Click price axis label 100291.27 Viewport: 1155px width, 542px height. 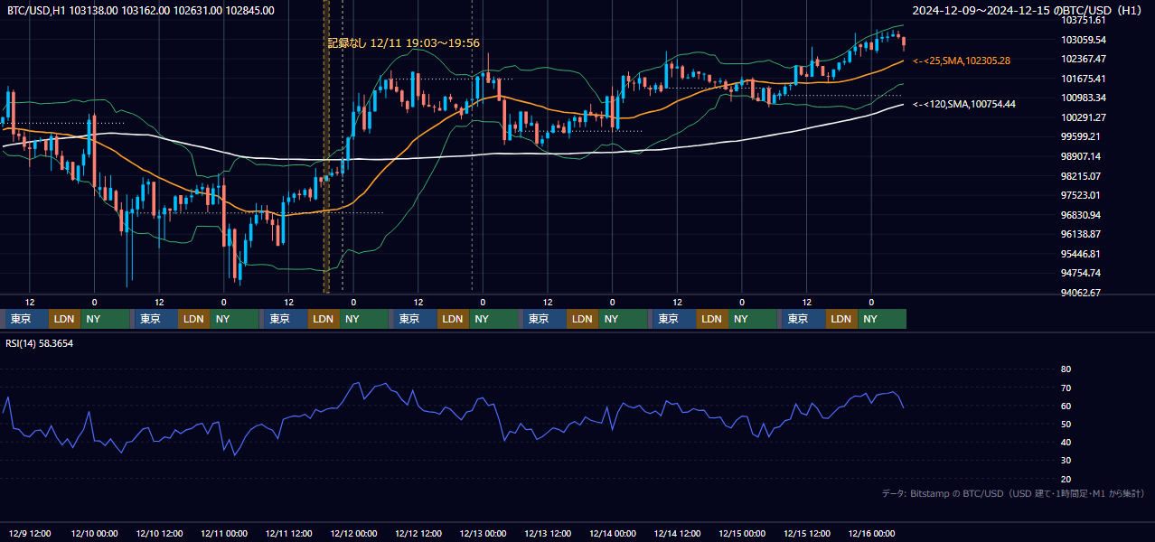[1084, 117]
